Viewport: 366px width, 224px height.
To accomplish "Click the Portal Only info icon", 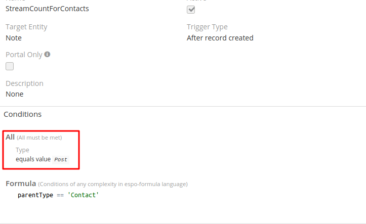I will pos(48,54).
